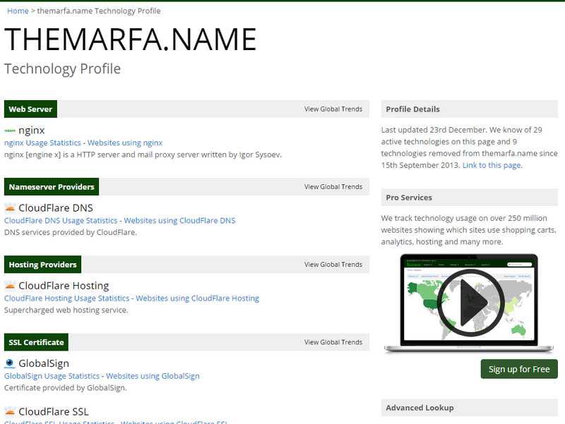This screenshot has height=424, width=565.
Task: Click the GlobalSign eye logo icon
Action: point(10,363)
